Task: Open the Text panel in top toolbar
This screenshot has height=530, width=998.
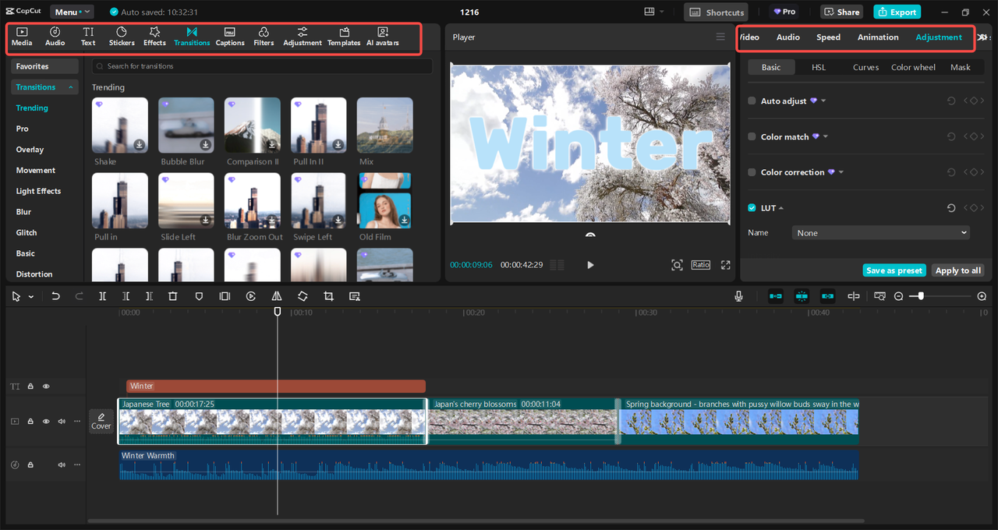Action: (88, 37)
